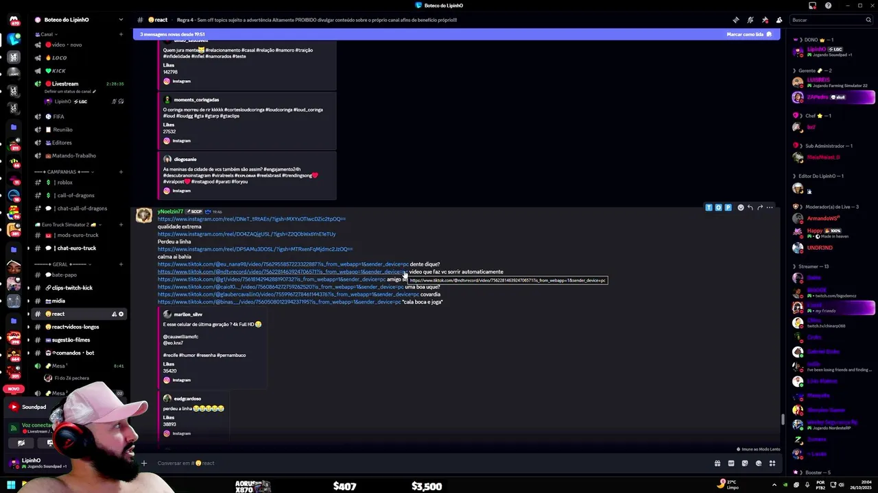Join the Editores voice channel
Viewport: 878px width, 493px height.
click(x=79, y=142)
